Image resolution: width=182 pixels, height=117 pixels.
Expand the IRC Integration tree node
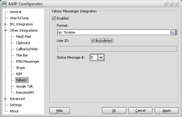[5, 24]
